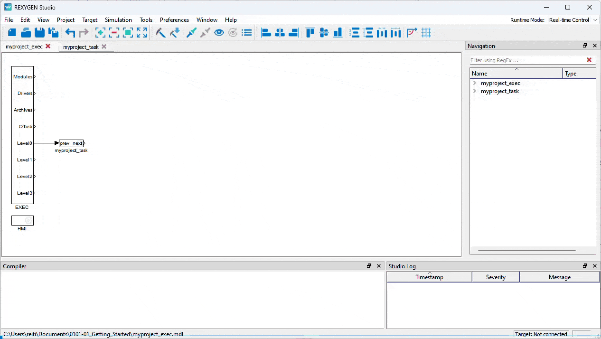
Task: Open the Preferences menu
Action: pyautogui.click(x=174, y=20)
